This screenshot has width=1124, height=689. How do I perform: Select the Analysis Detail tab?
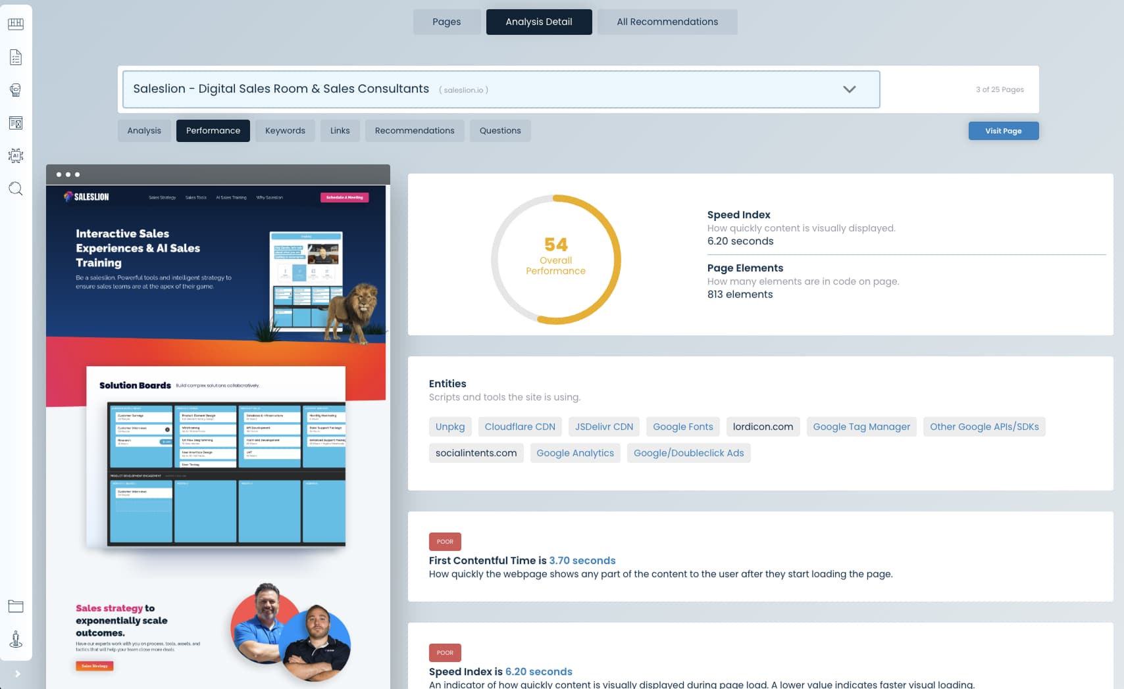click(539, 22)
